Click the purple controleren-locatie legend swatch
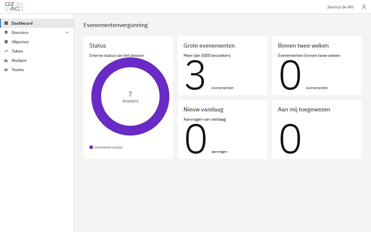This screenshot has width=371, height=232. click(91, 147)
